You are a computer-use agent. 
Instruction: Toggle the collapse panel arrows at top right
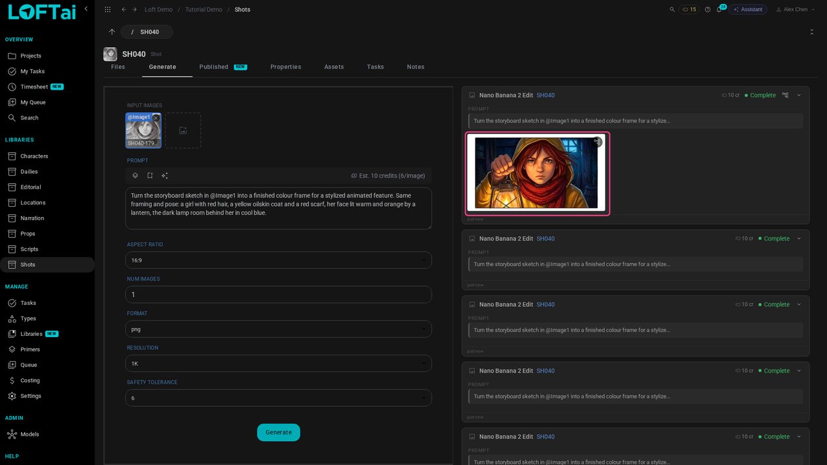(811, 32)
